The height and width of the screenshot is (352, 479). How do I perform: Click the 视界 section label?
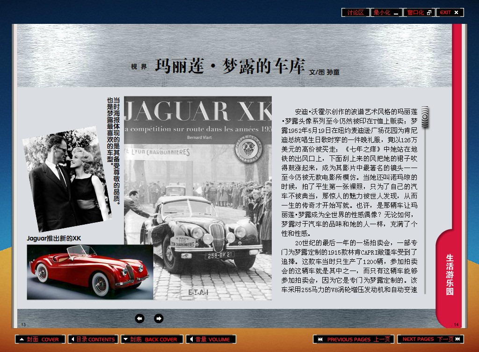(x=138, y=66)
